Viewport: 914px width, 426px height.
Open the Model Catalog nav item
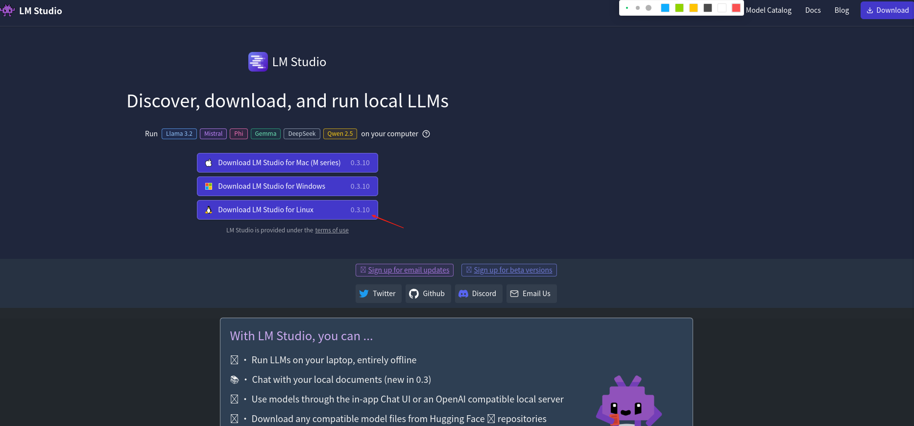click(x=769, y=10)
